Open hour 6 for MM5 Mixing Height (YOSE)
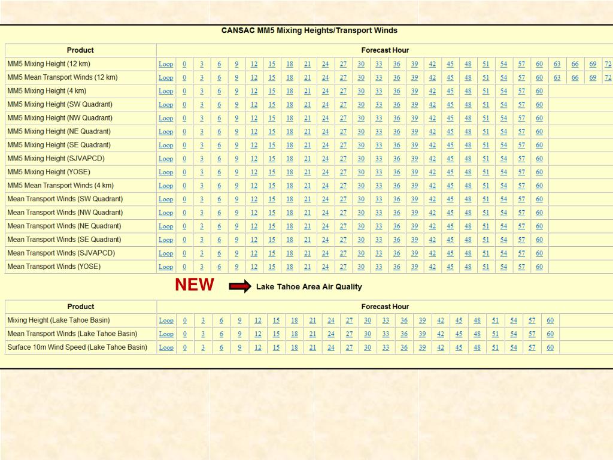The height and width of the screenshot is (460, 613). 219,172
